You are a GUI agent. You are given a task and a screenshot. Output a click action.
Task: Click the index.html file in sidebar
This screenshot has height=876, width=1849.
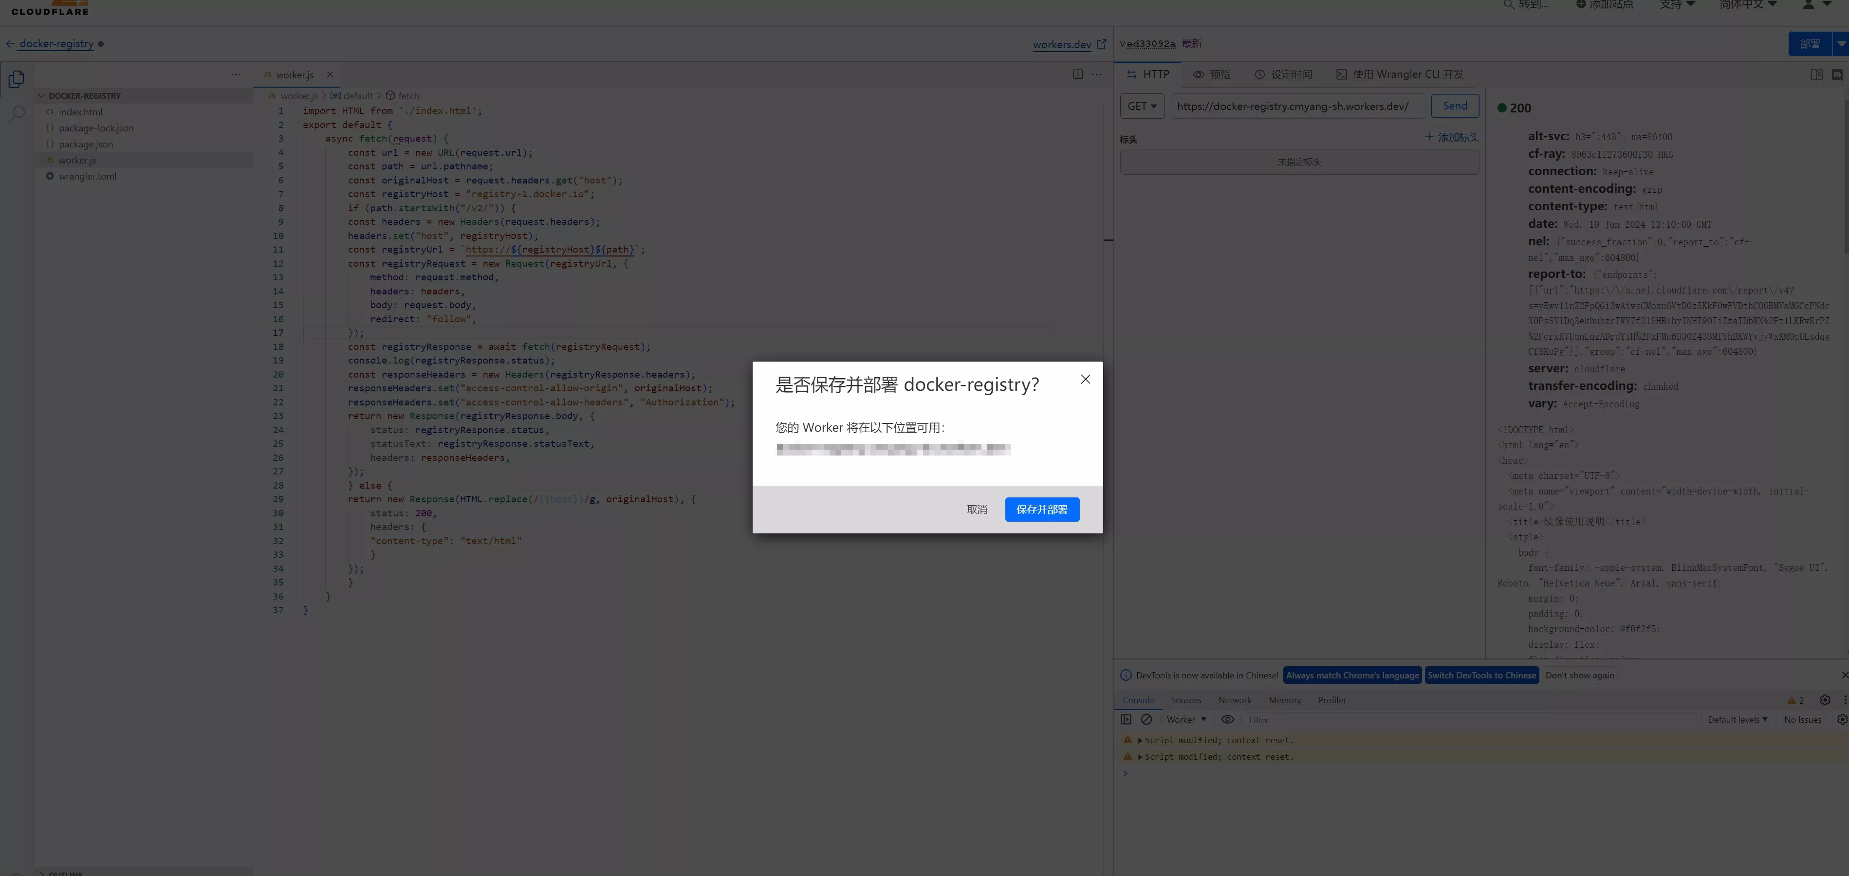pos(80,111)
